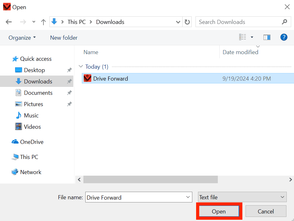The width and height of the screenshot is (294, 221).
Task: Open the file type dropdown showing Text file
Action: (x=242, y=197)
